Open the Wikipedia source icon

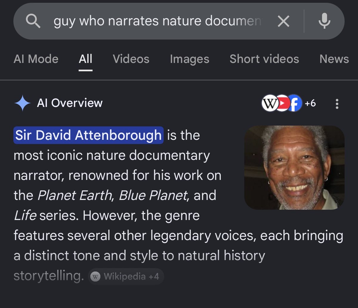pyautogui.click(x=270, y=103)
